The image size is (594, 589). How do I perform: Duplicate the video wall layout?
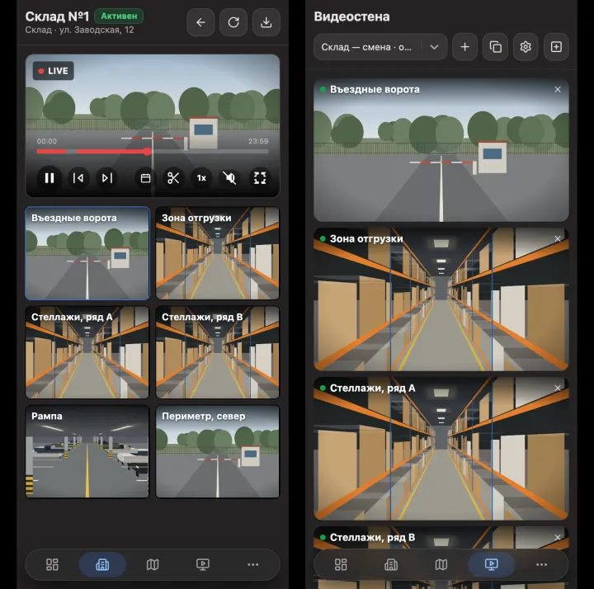tap(495, 47)
